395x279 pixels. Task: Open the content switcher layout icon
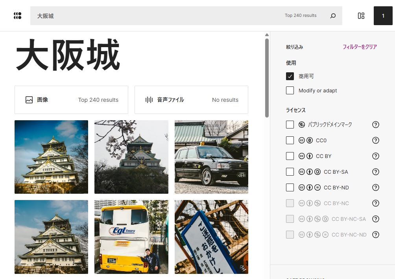pyautogui.click(x=361, y=16)
